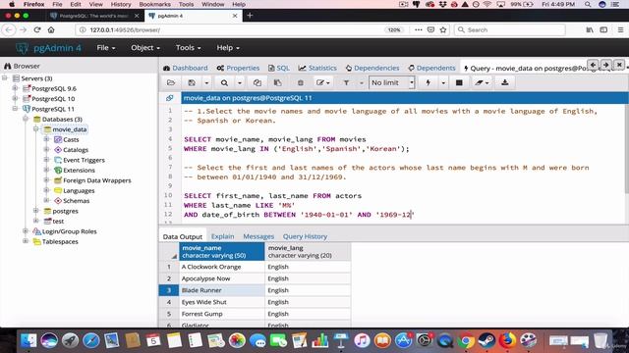Click the Extensions tree icon
629x353 pixels.
pos(58,170)
